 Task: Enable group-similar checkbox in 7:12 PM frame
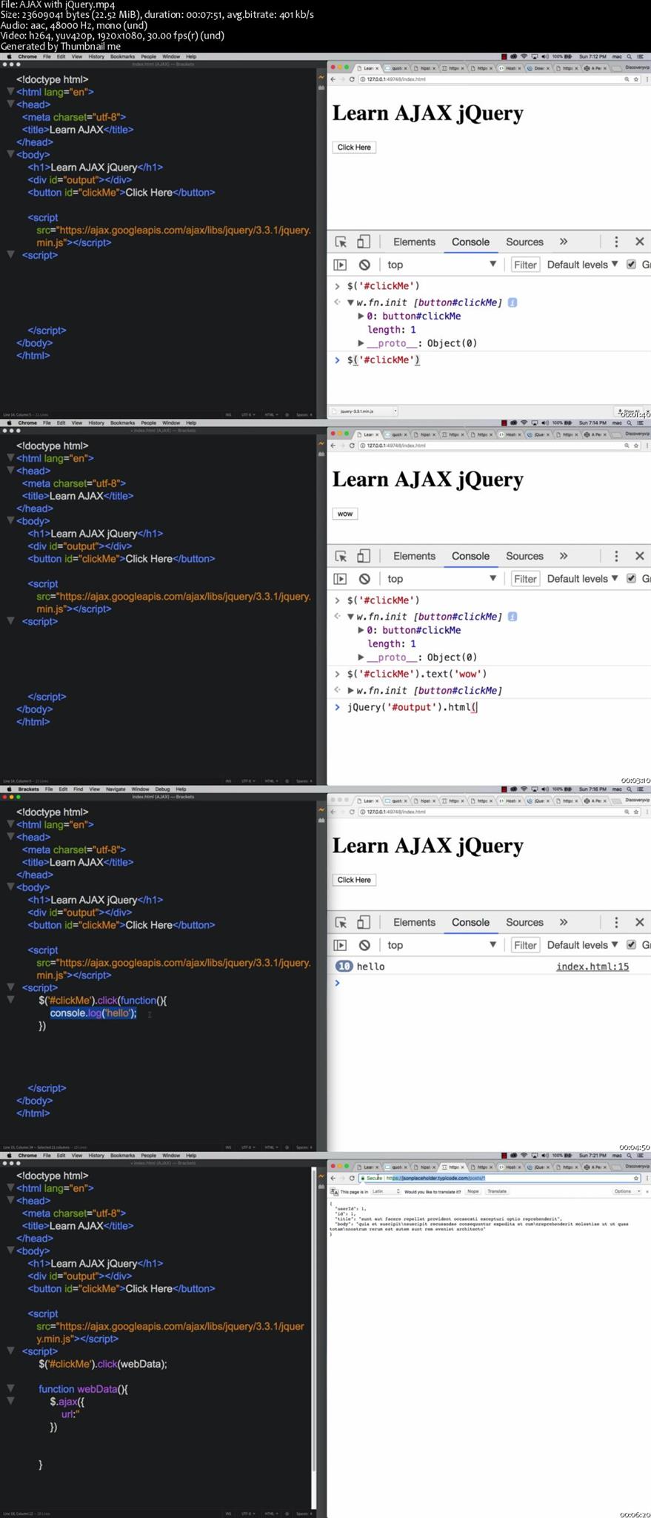tap(631, 265)
